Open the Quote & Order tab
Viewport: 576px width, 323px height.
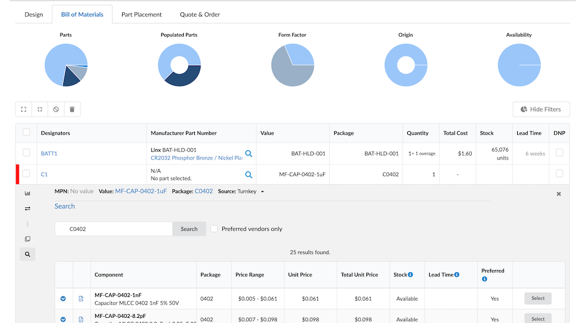pyautogui.click(x=199, y=14)
